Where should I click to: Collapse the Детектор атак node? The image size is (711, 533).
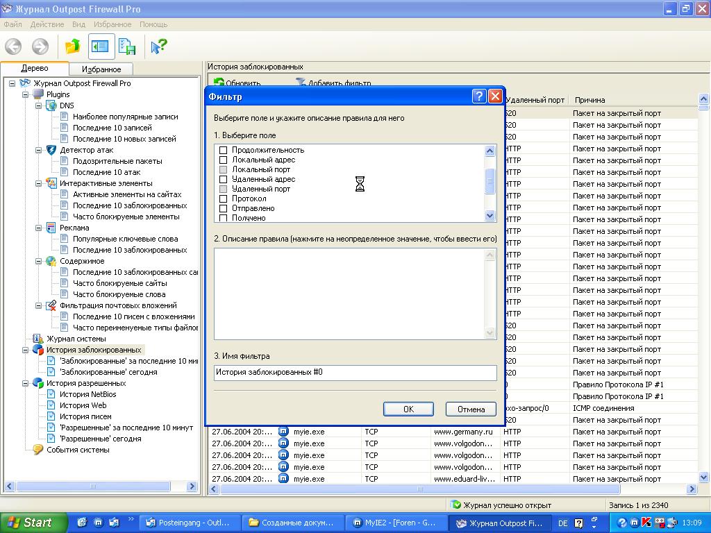39,150
